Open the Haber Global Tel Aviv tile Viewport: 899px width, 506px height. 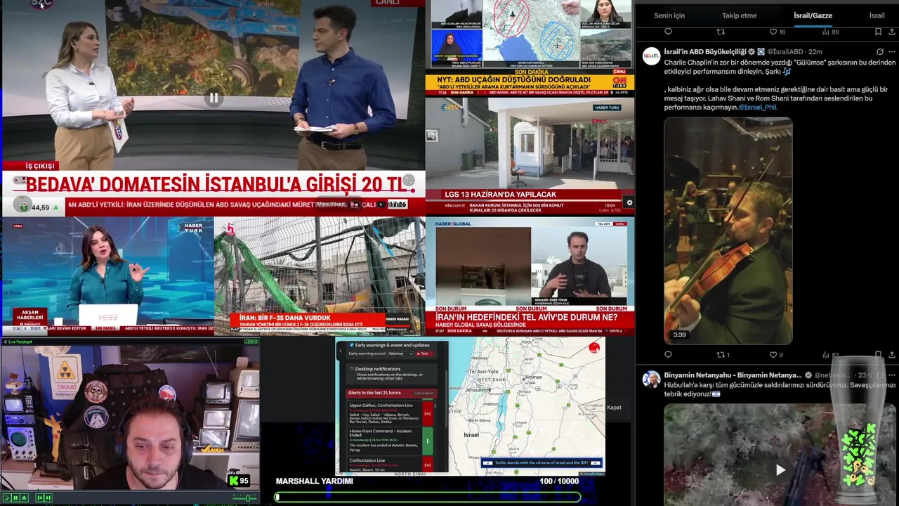pos(530,275)
